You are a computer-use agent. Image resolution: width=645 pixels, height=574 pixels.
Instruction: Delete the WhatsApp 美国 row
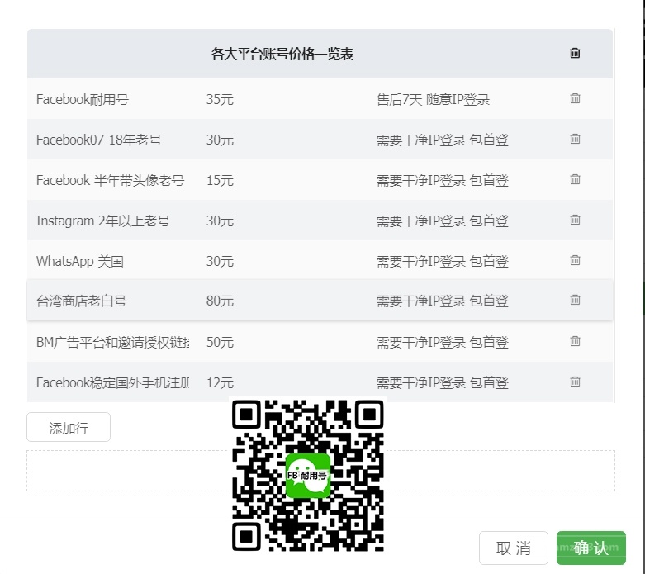pos(575,260)
